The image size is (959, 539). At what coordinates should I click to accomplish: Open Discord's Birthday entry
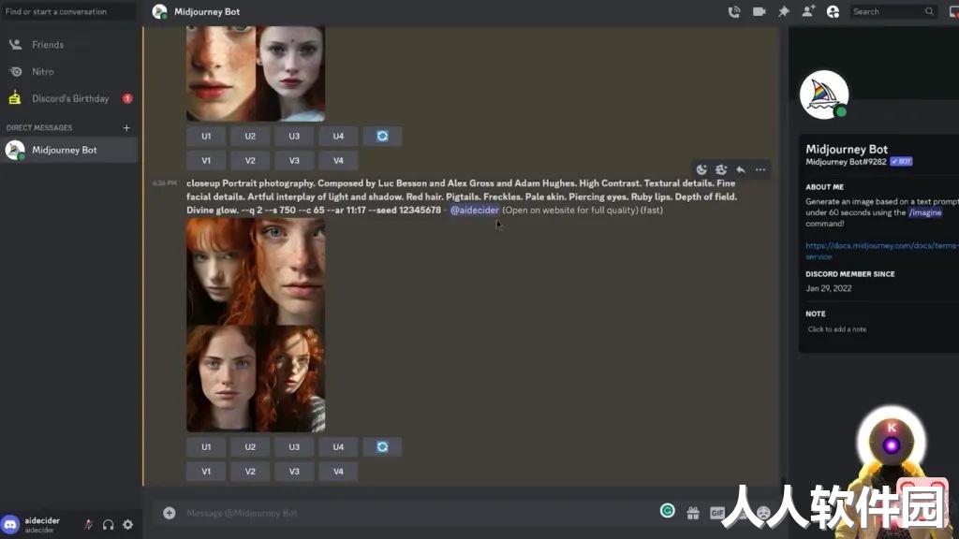[x=68, y=98]
